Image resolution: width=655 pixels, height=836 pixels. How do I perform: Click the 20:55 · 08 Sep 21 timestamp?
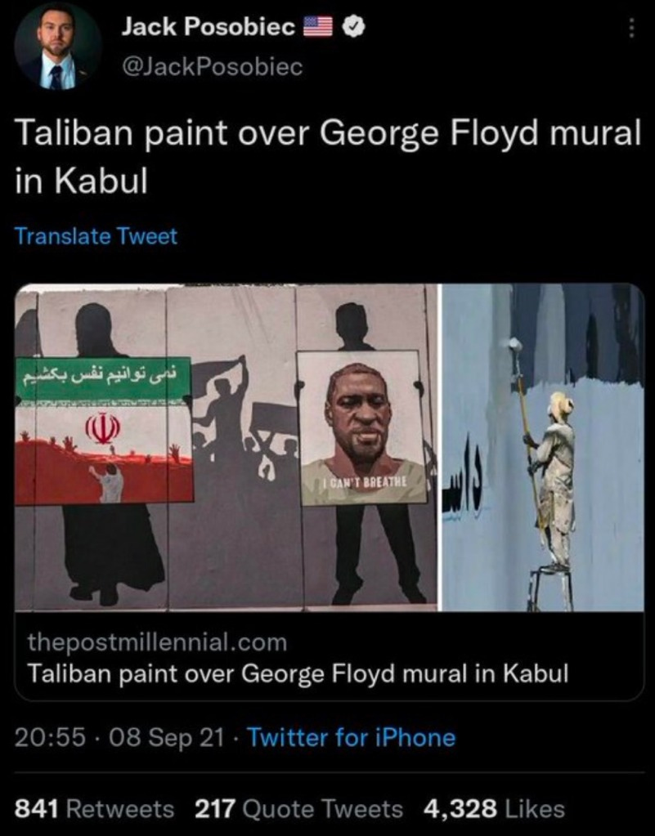[x=119, y=738]
